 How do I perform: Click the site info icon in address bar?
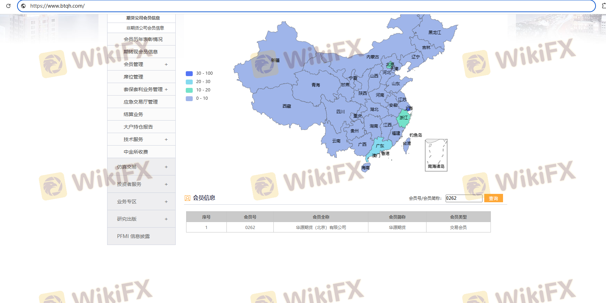tap(23, 6)
